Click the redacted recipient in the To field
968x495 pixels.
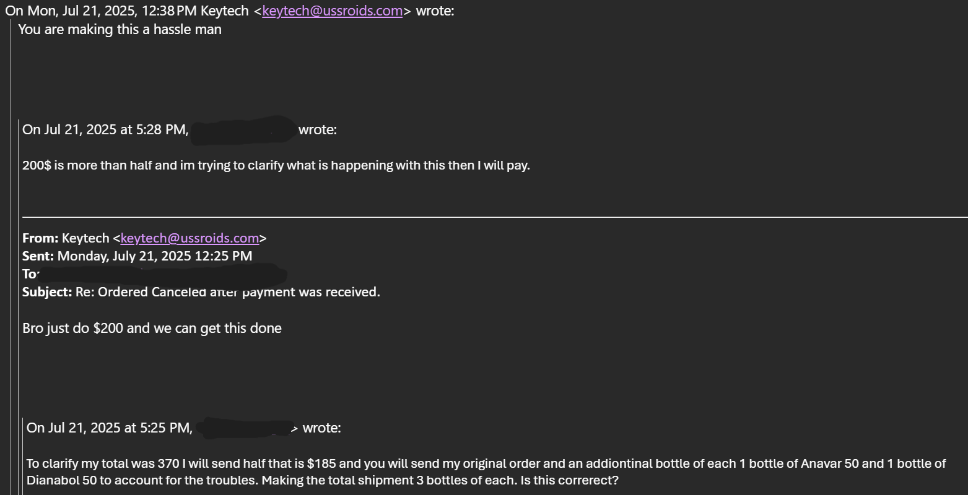162,274
